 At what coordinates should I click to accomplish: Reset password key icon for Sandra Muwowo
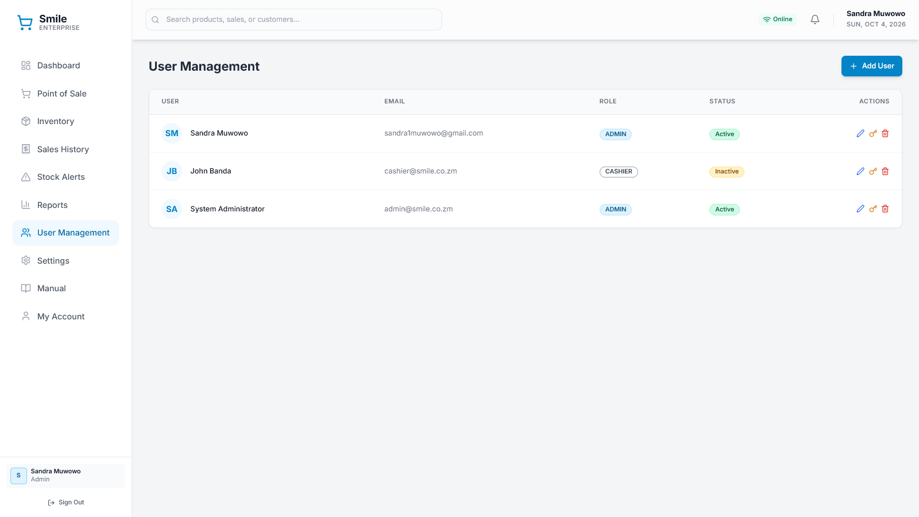873,133
